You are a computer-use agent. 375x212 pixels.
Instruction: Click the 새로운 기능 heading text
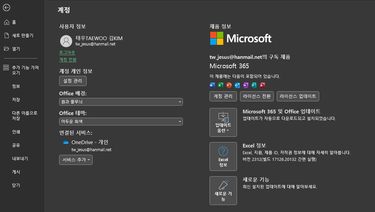tap(256, 180)
